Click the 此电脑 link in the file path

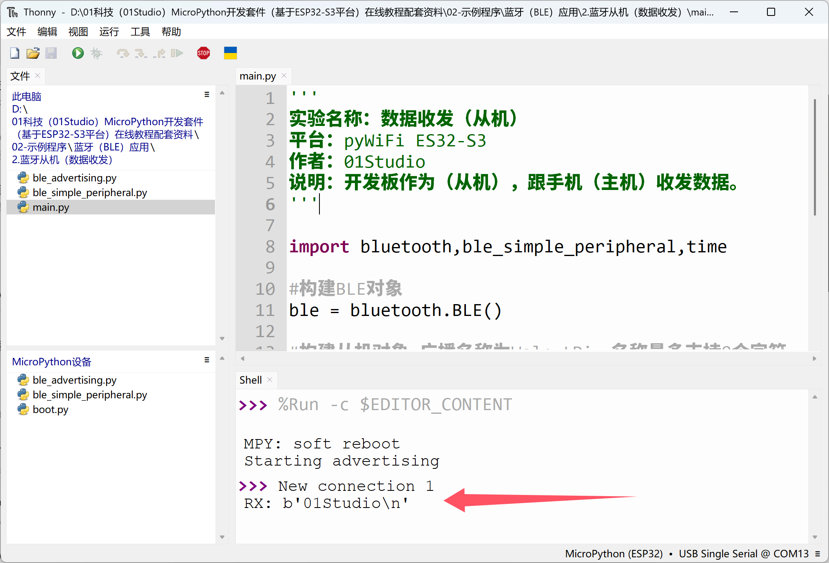pos(27,97)
